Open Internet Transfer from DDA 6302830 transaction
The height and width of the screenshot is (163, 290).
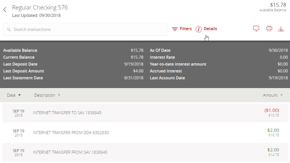click(x=71, y=133)
